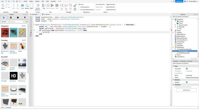Click the Toolbox Search input field
Screen dimensions: 199x112
[x=16, y=22]
